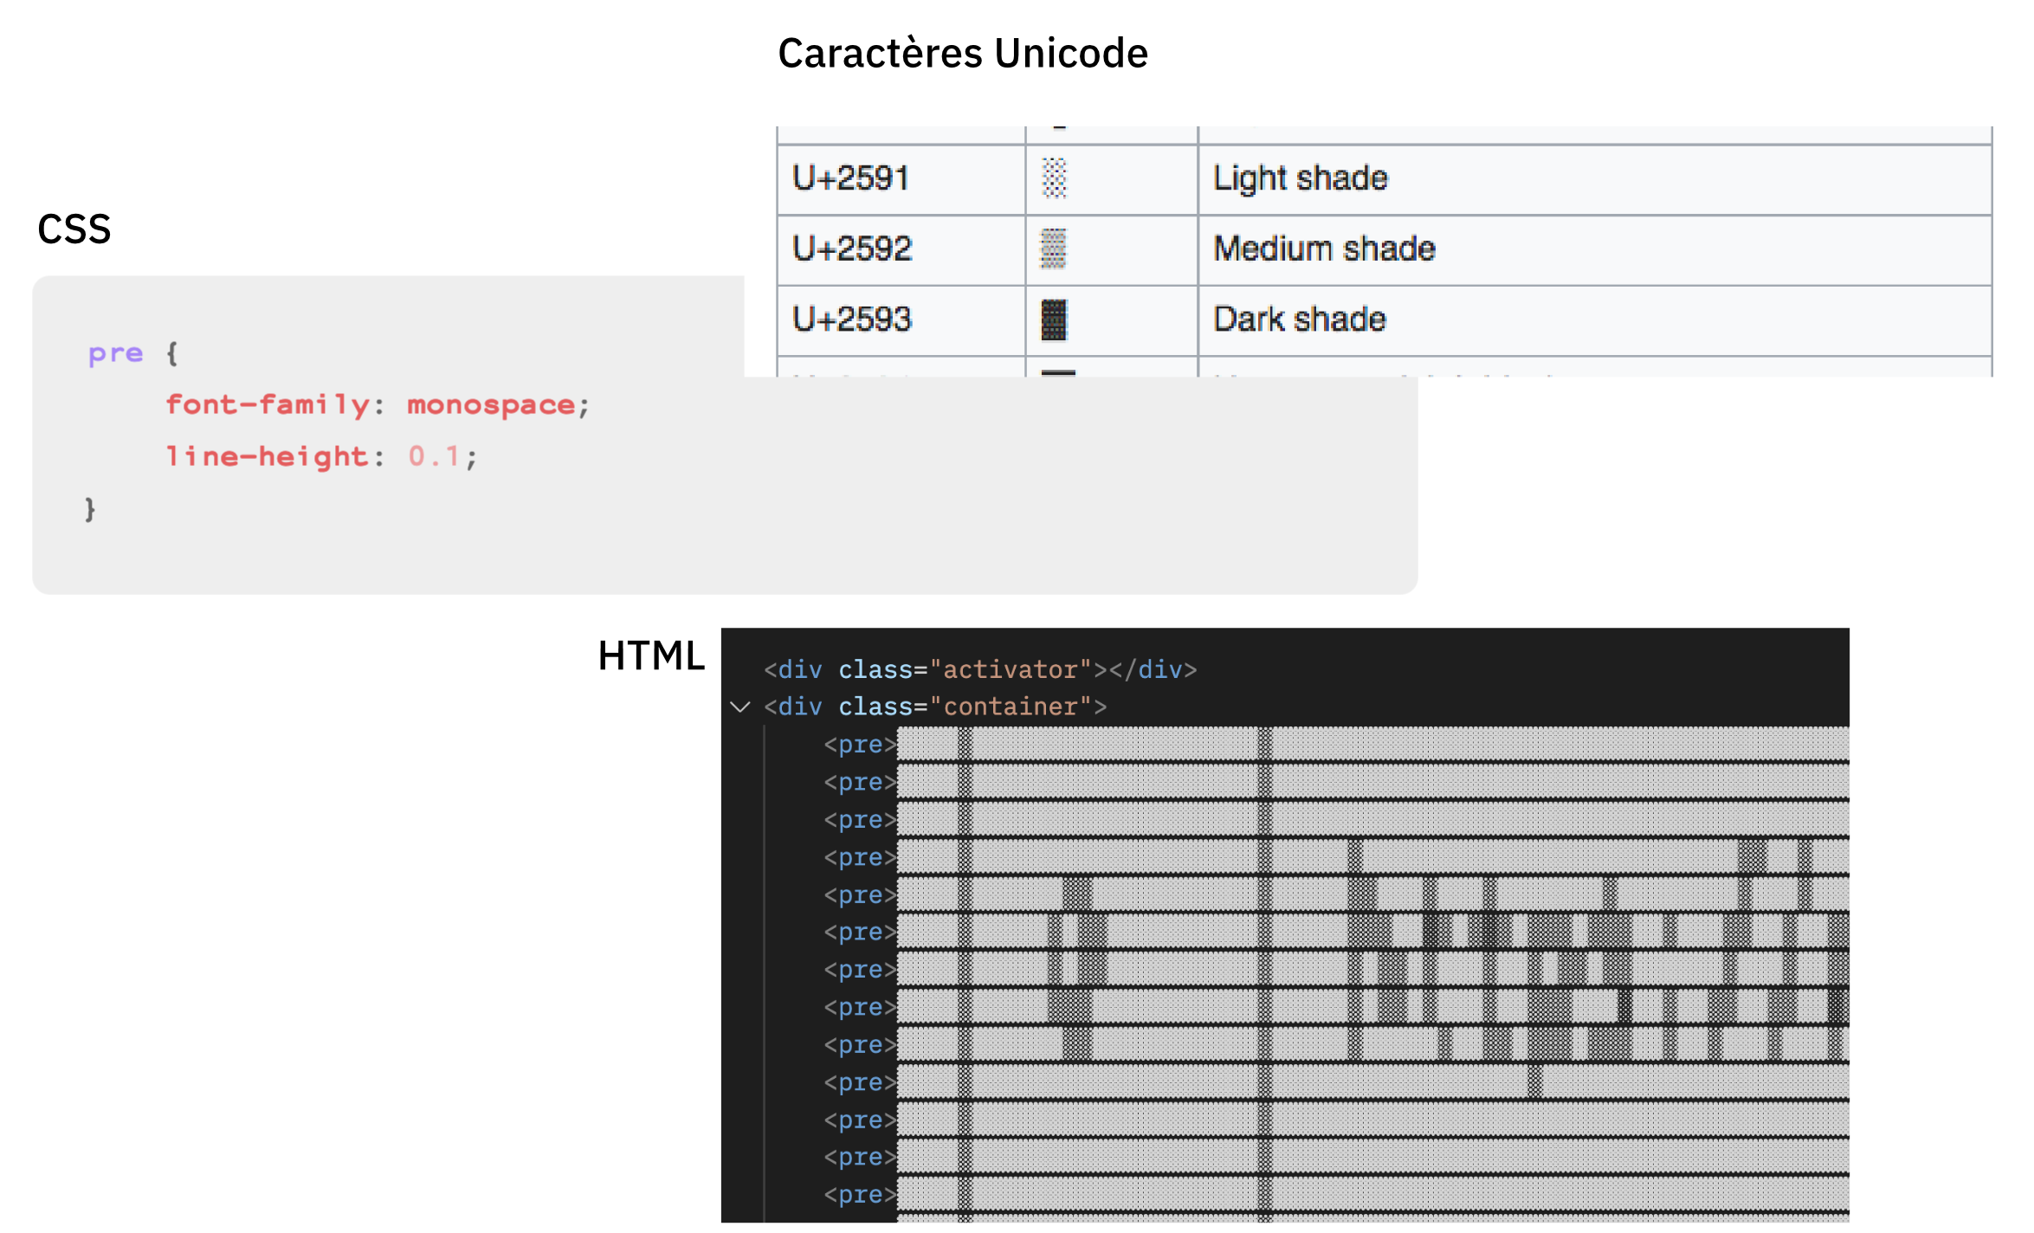Click the HTML heading label
The height and width of the screenshot is (1233, 2034).
point(651,655)
